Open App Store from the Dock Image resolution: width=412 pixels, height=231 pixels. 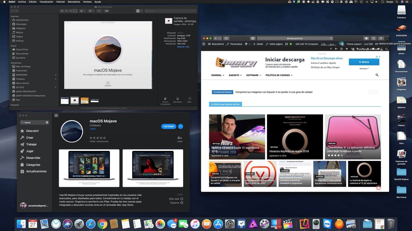[218, 224]
